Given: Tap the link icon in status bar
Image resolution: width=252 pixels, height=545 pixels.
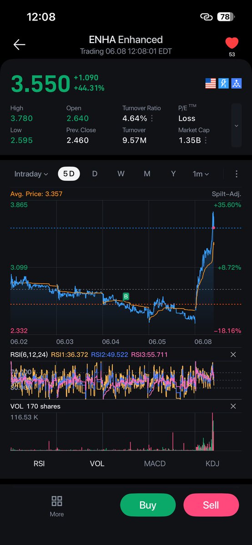Looking at the screenshot, I should click(207, 17).
